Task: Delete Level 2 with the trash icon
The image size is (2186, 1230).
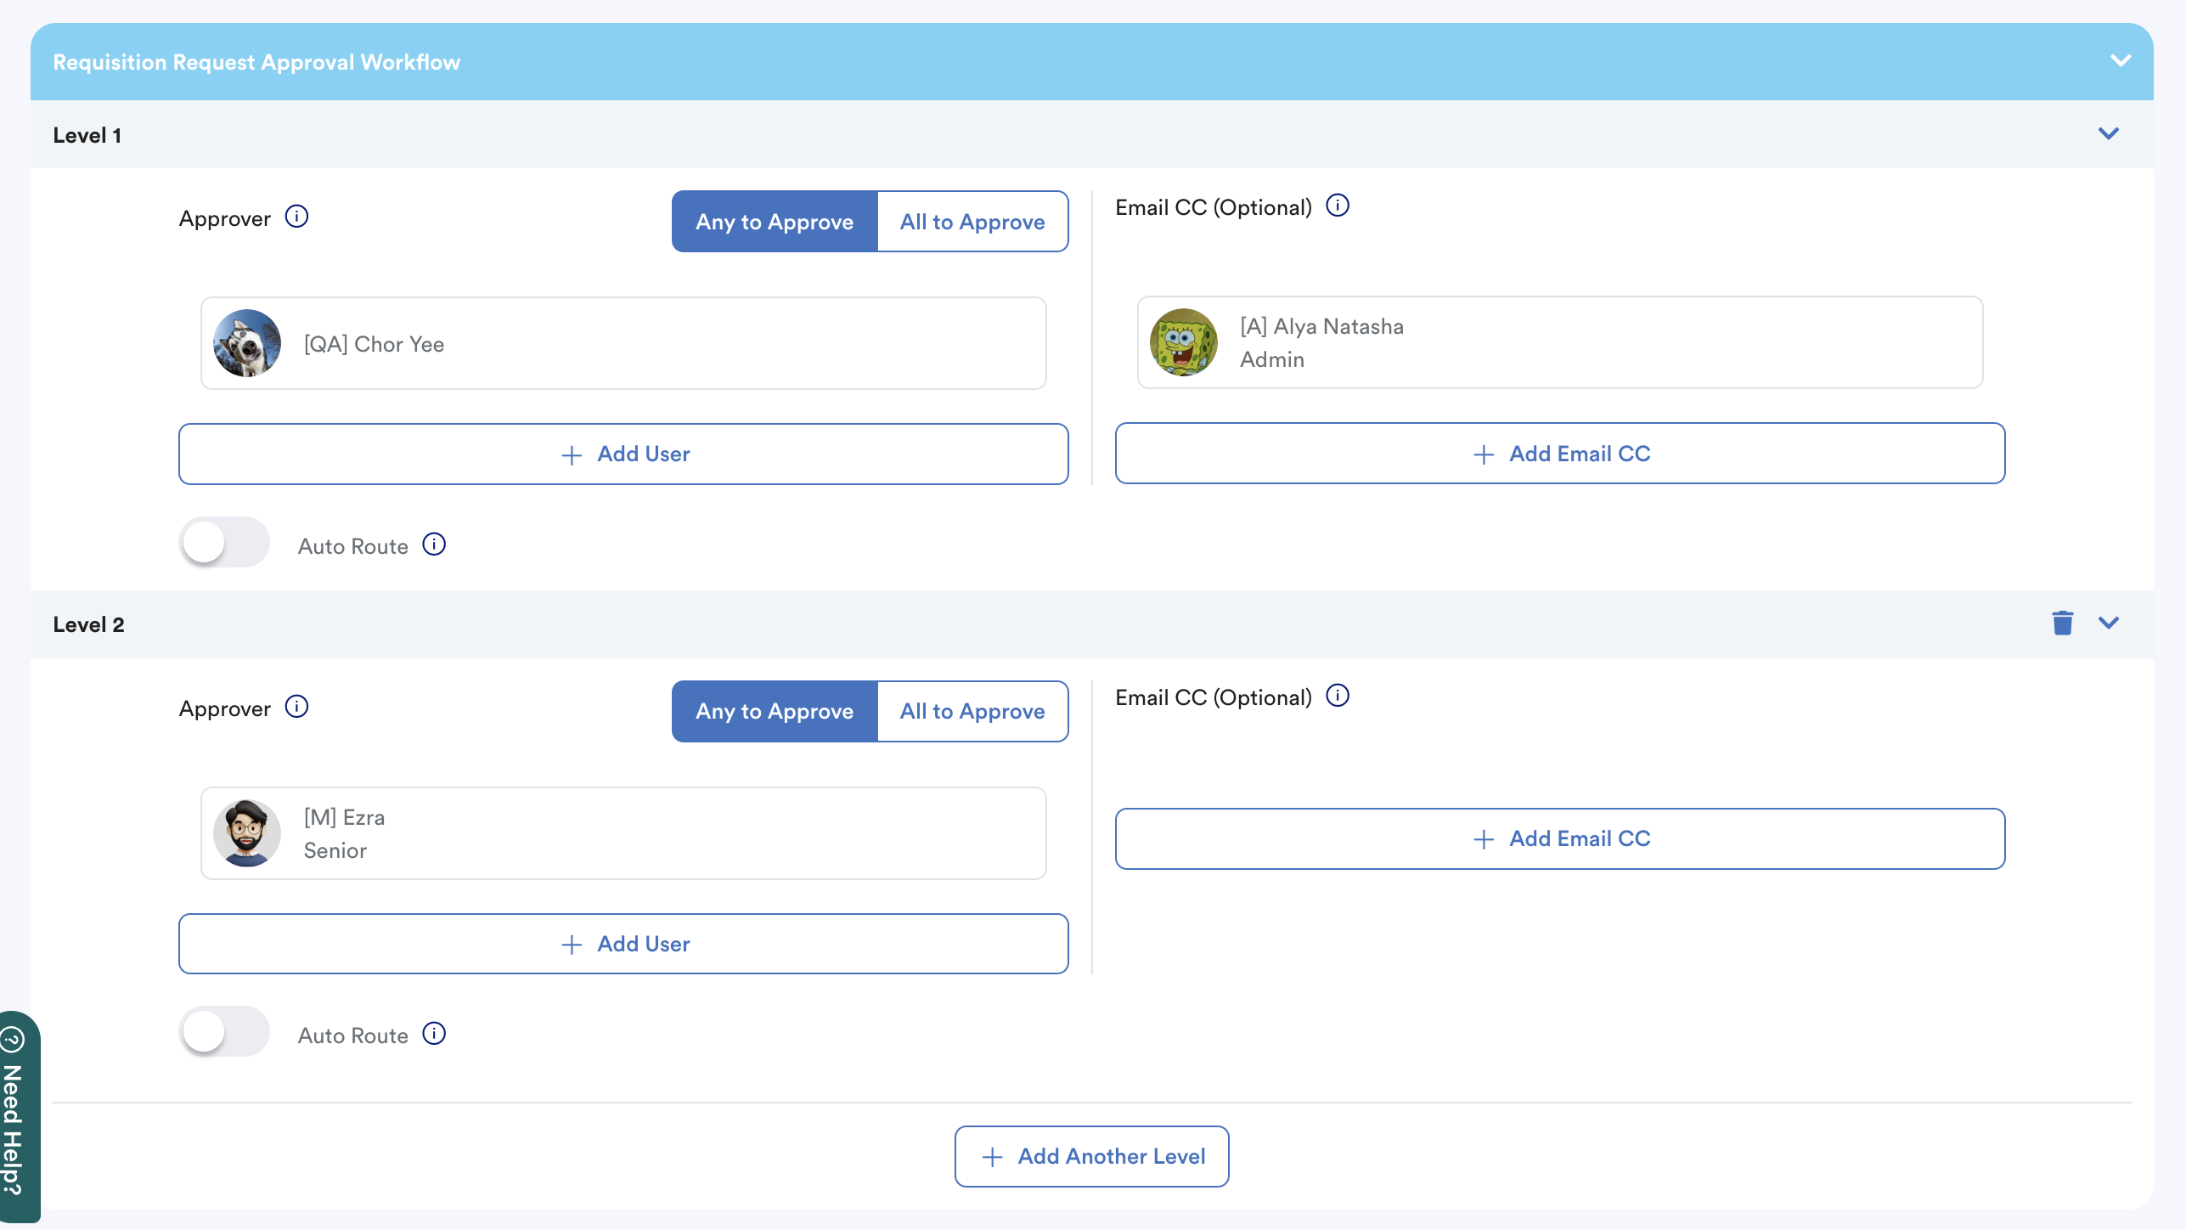Action: (x=2063, y=623)
